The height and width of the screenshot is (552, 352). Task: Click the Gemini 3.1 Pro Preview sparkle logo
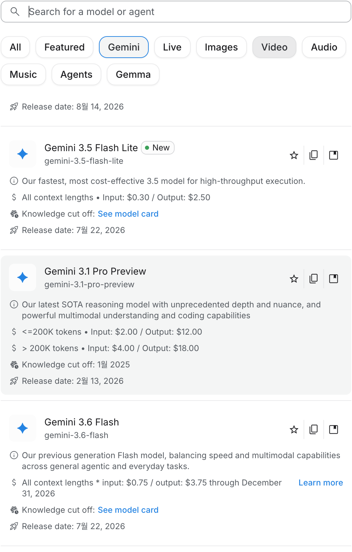click(x=23, y=277)
